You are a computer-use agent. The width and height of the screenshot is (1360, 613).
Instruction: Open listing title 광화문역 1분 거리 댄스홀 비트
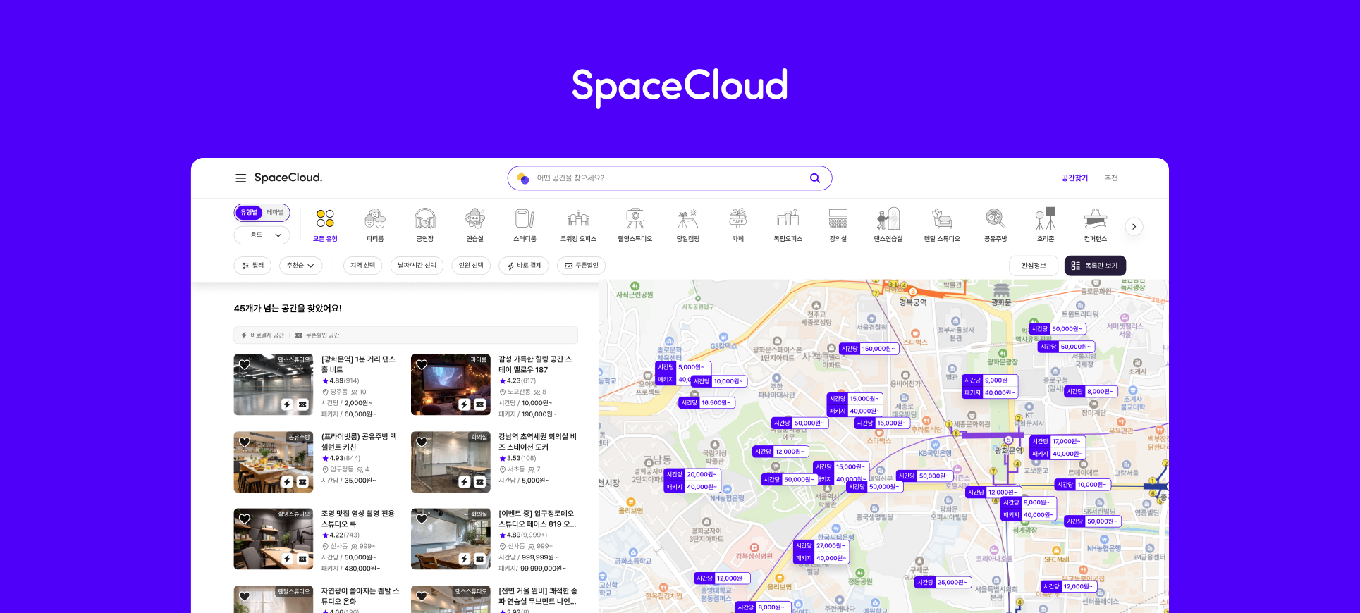tap(359, 364)
